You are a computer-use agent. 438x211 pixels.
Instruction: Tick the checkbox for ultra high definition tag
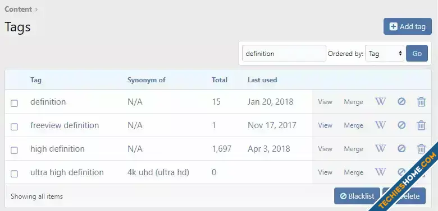coord(14,174)
